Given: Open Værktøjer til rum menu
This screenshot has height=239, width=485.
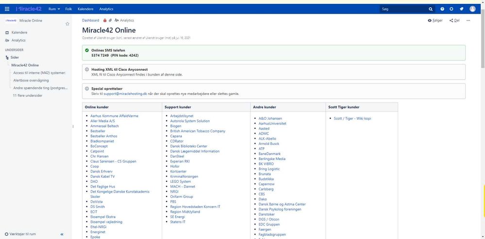Looking at the screenshot, I should point(20,234).
